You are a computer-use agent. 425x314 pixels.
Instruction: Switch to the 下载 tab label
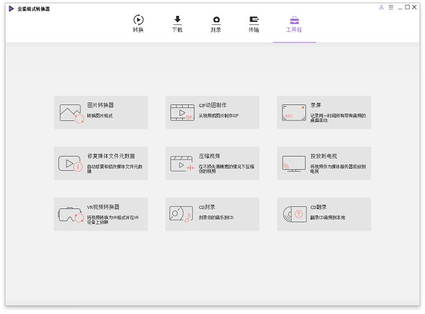(177, 30)
